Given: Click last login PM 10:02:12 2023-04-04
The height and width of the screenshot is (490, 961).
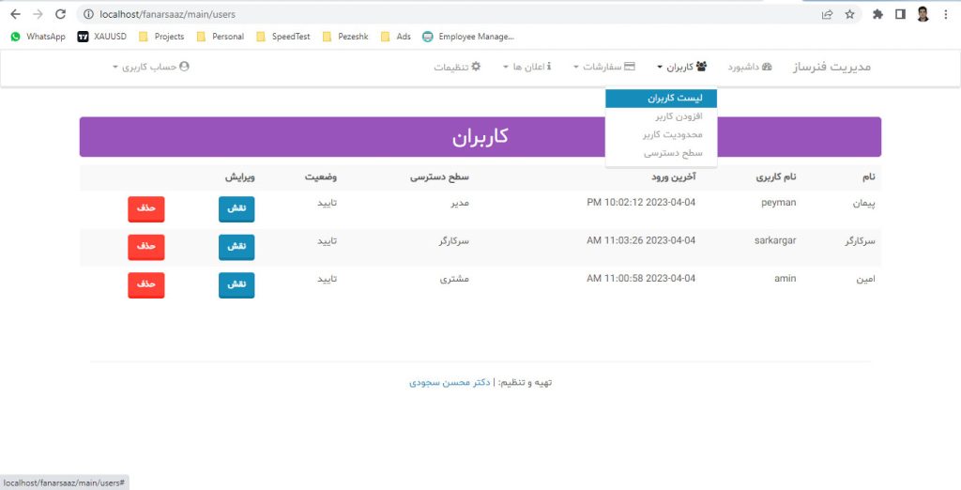Looking at the screenshot, I should point(641,203).
